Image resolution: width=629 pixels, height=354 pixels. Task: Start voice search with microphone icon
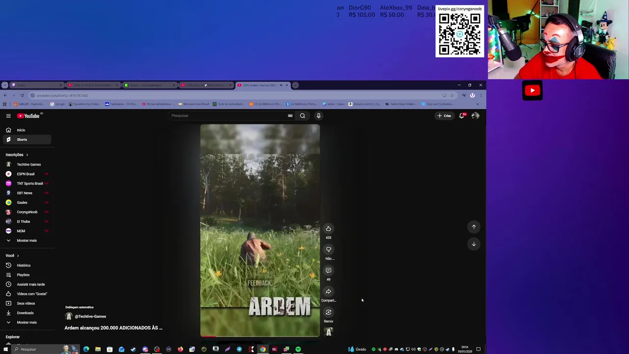pyautogui.click(x=318, y=116)
